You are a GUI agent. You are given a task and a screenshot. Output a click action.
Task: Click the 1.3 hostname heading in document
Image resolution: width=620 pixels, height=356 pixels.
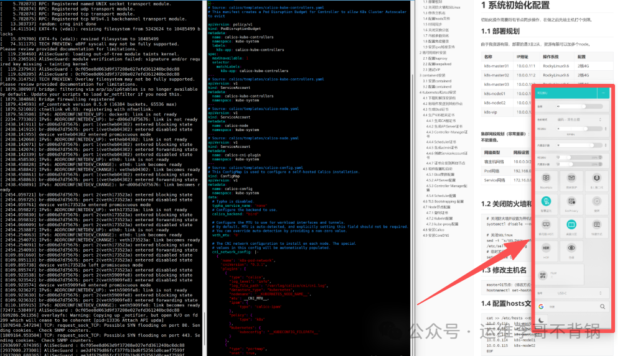(x=504, y=270)
